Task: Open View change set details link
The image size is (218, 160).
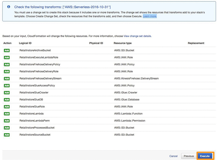Action: point(138,36)
